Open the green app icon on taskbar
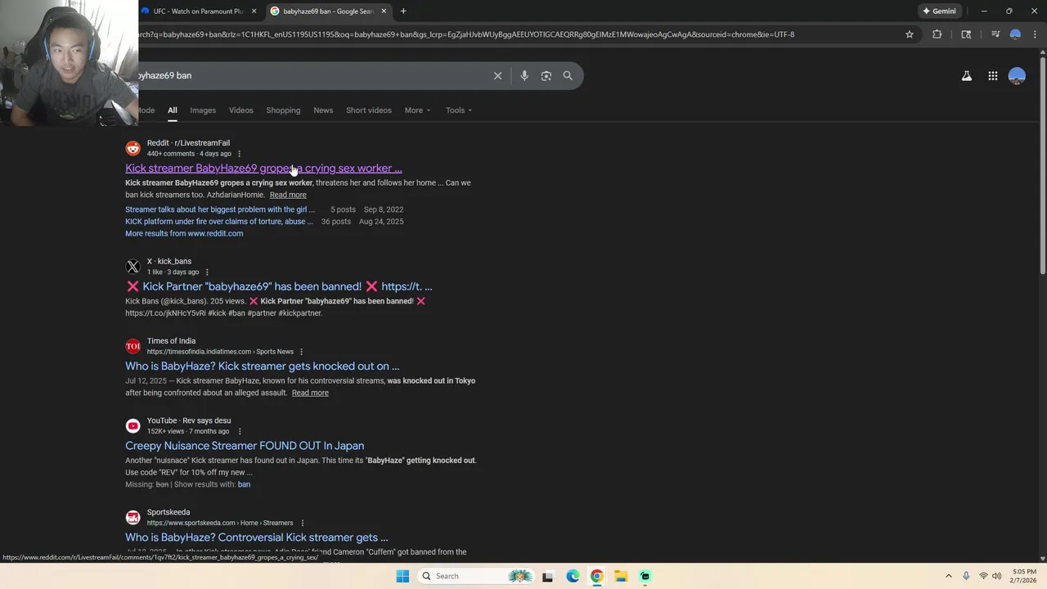The image size is (1047, 589). (x=645, y=576)
